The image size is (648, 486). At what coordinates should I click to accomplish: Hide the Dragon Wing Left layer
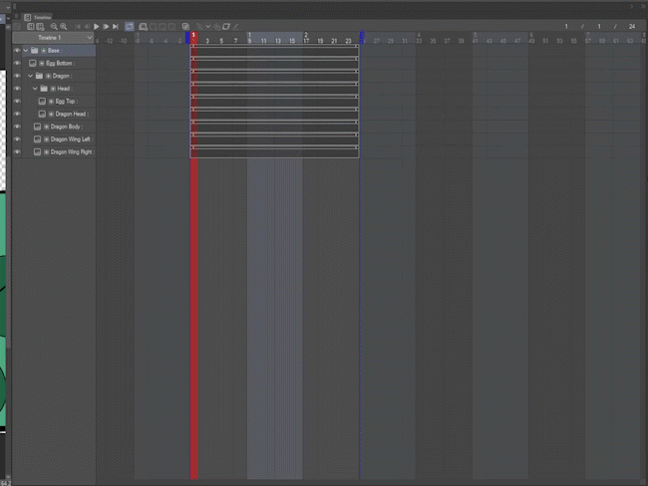click(x=17, y=139)
